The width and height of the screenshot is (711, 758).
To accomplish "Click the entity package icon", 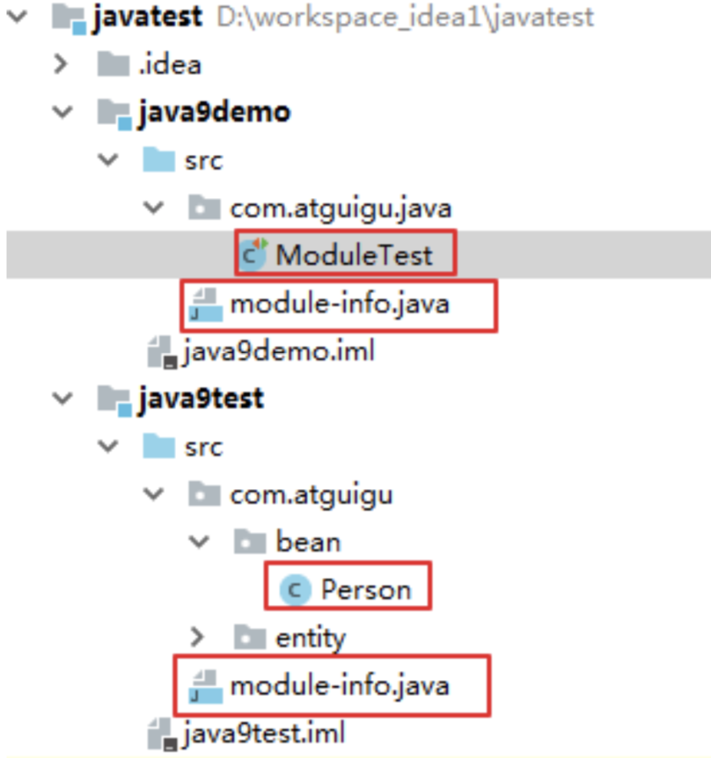I will coord(250,637).
